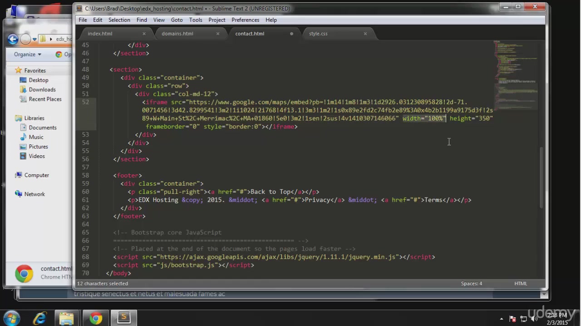Screen dimensions: 581x326
Task: Open File Explorer from the taskbar
Action: 66,318
